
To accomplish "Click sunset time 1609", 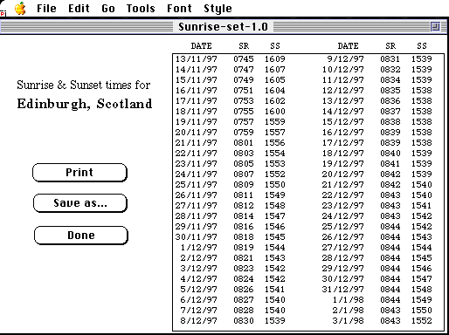I will click(275, 59).
